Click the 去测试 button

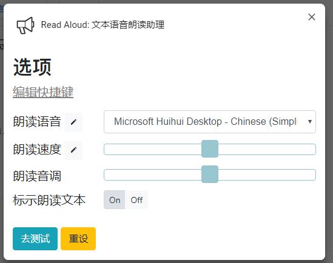(35, 239)
